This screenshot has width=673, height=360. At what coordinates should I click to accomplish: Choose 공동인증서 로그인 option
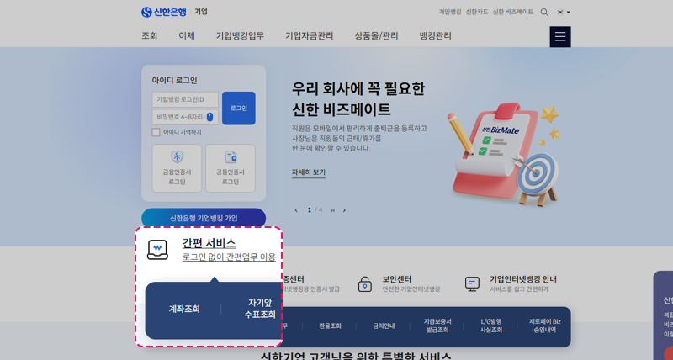click(x=231, y=168)
